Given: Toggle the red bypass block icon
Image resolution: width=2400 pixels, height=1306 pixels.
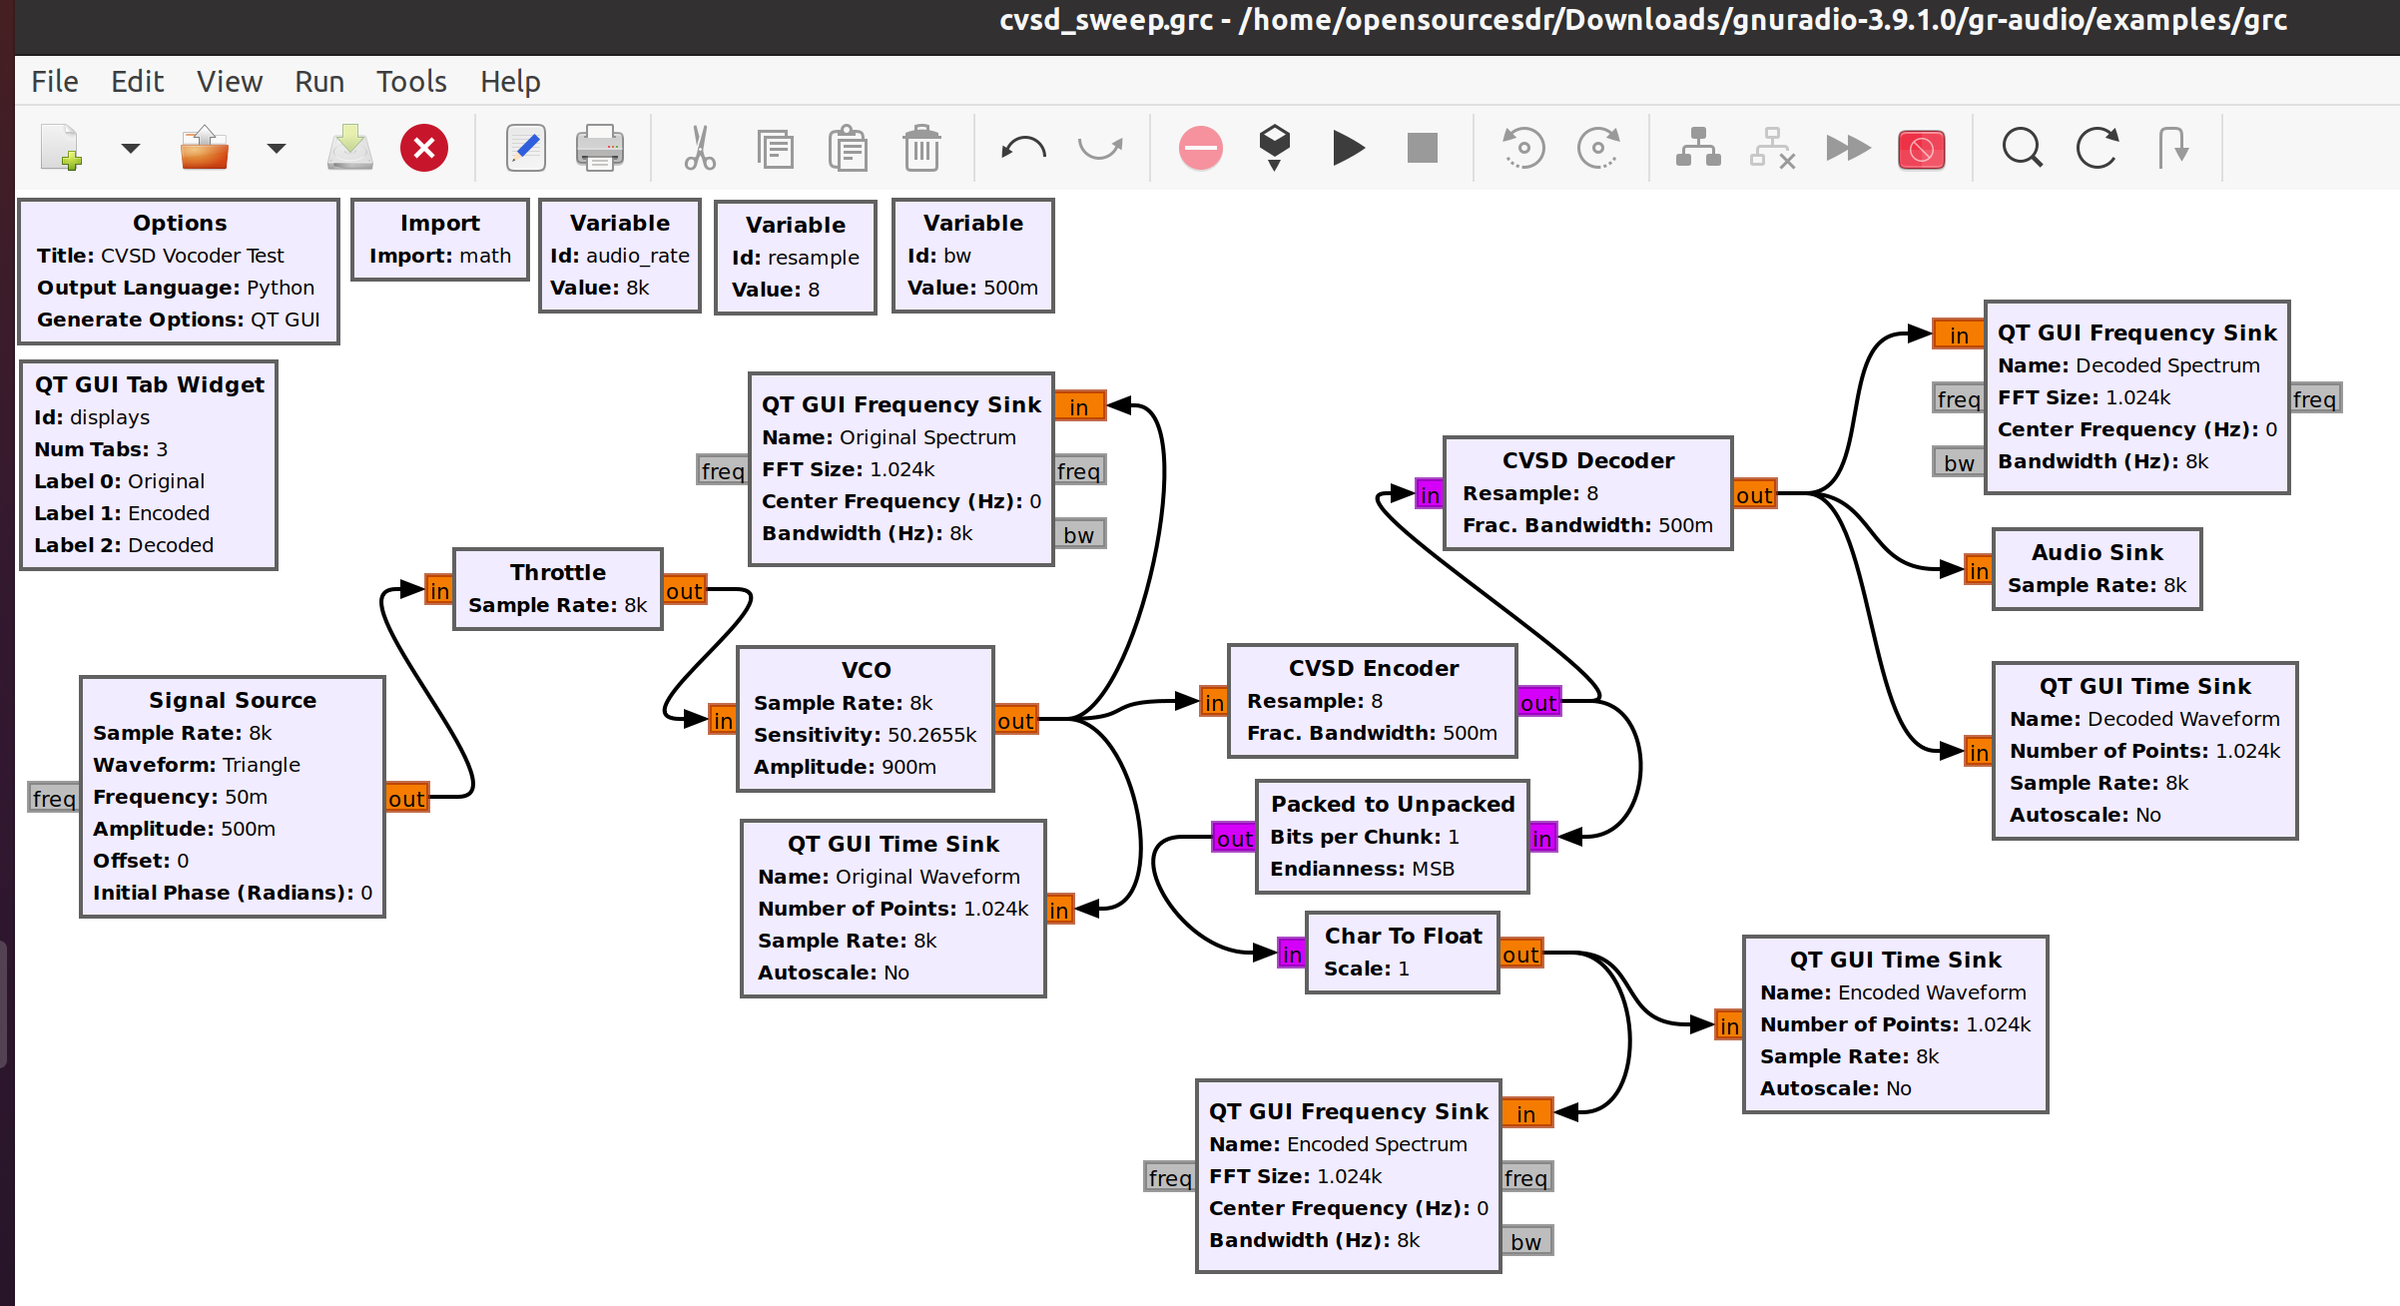Looking at the screenshot, I should click(1921, 150).
